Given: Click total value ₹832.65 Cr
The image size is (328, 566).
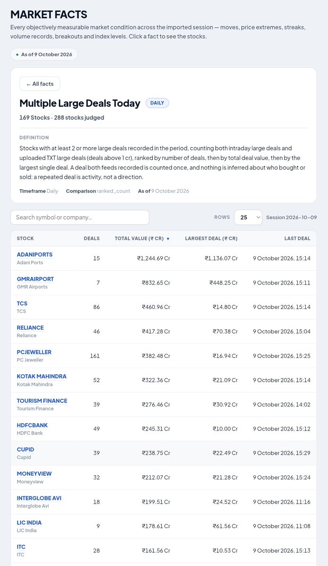Looking at the screenshot, I should (156, 283).
